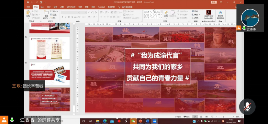The image size is (268, 124).
Task: Toggle Bold formatting button
Action: (62, 17)
